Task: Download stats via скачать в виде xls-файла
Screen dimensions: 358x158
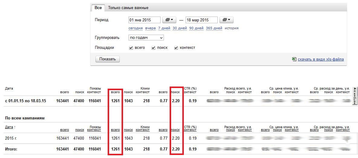Action: point(321,59)
